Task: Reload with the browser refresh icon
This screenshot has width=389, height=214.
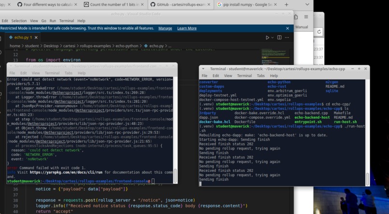Action: pyautogui.click(x=319, y=32)
